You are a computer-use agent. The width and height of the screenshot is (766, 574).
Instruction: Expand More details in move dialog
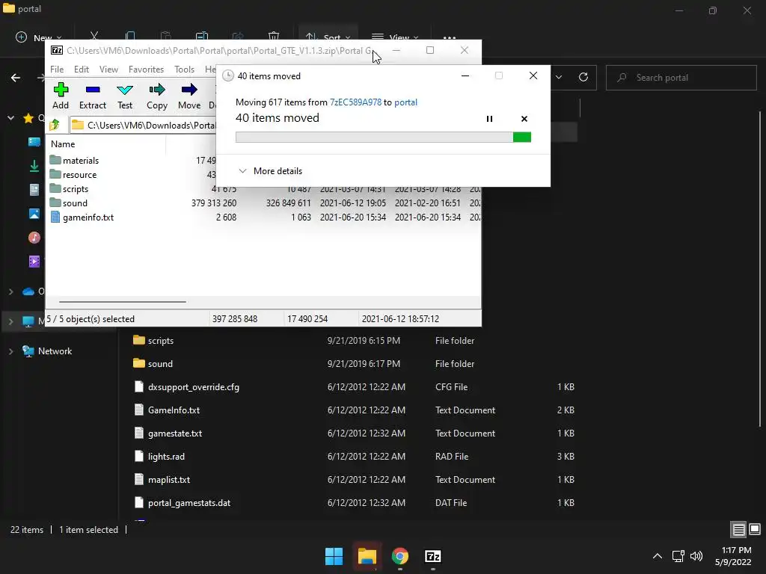click(x=271, y=171)
